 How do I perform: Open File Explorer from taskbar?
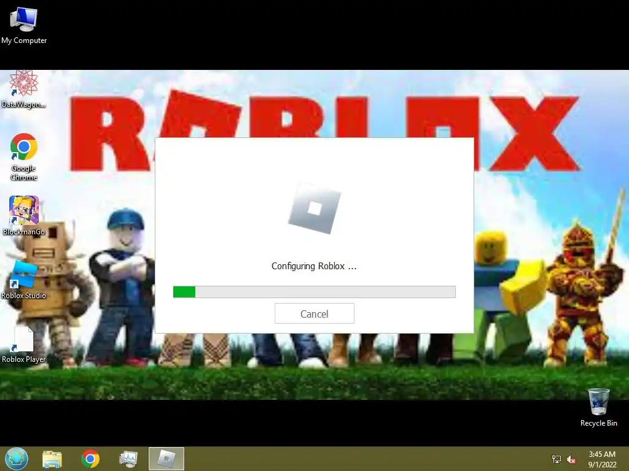coord(52,459)
